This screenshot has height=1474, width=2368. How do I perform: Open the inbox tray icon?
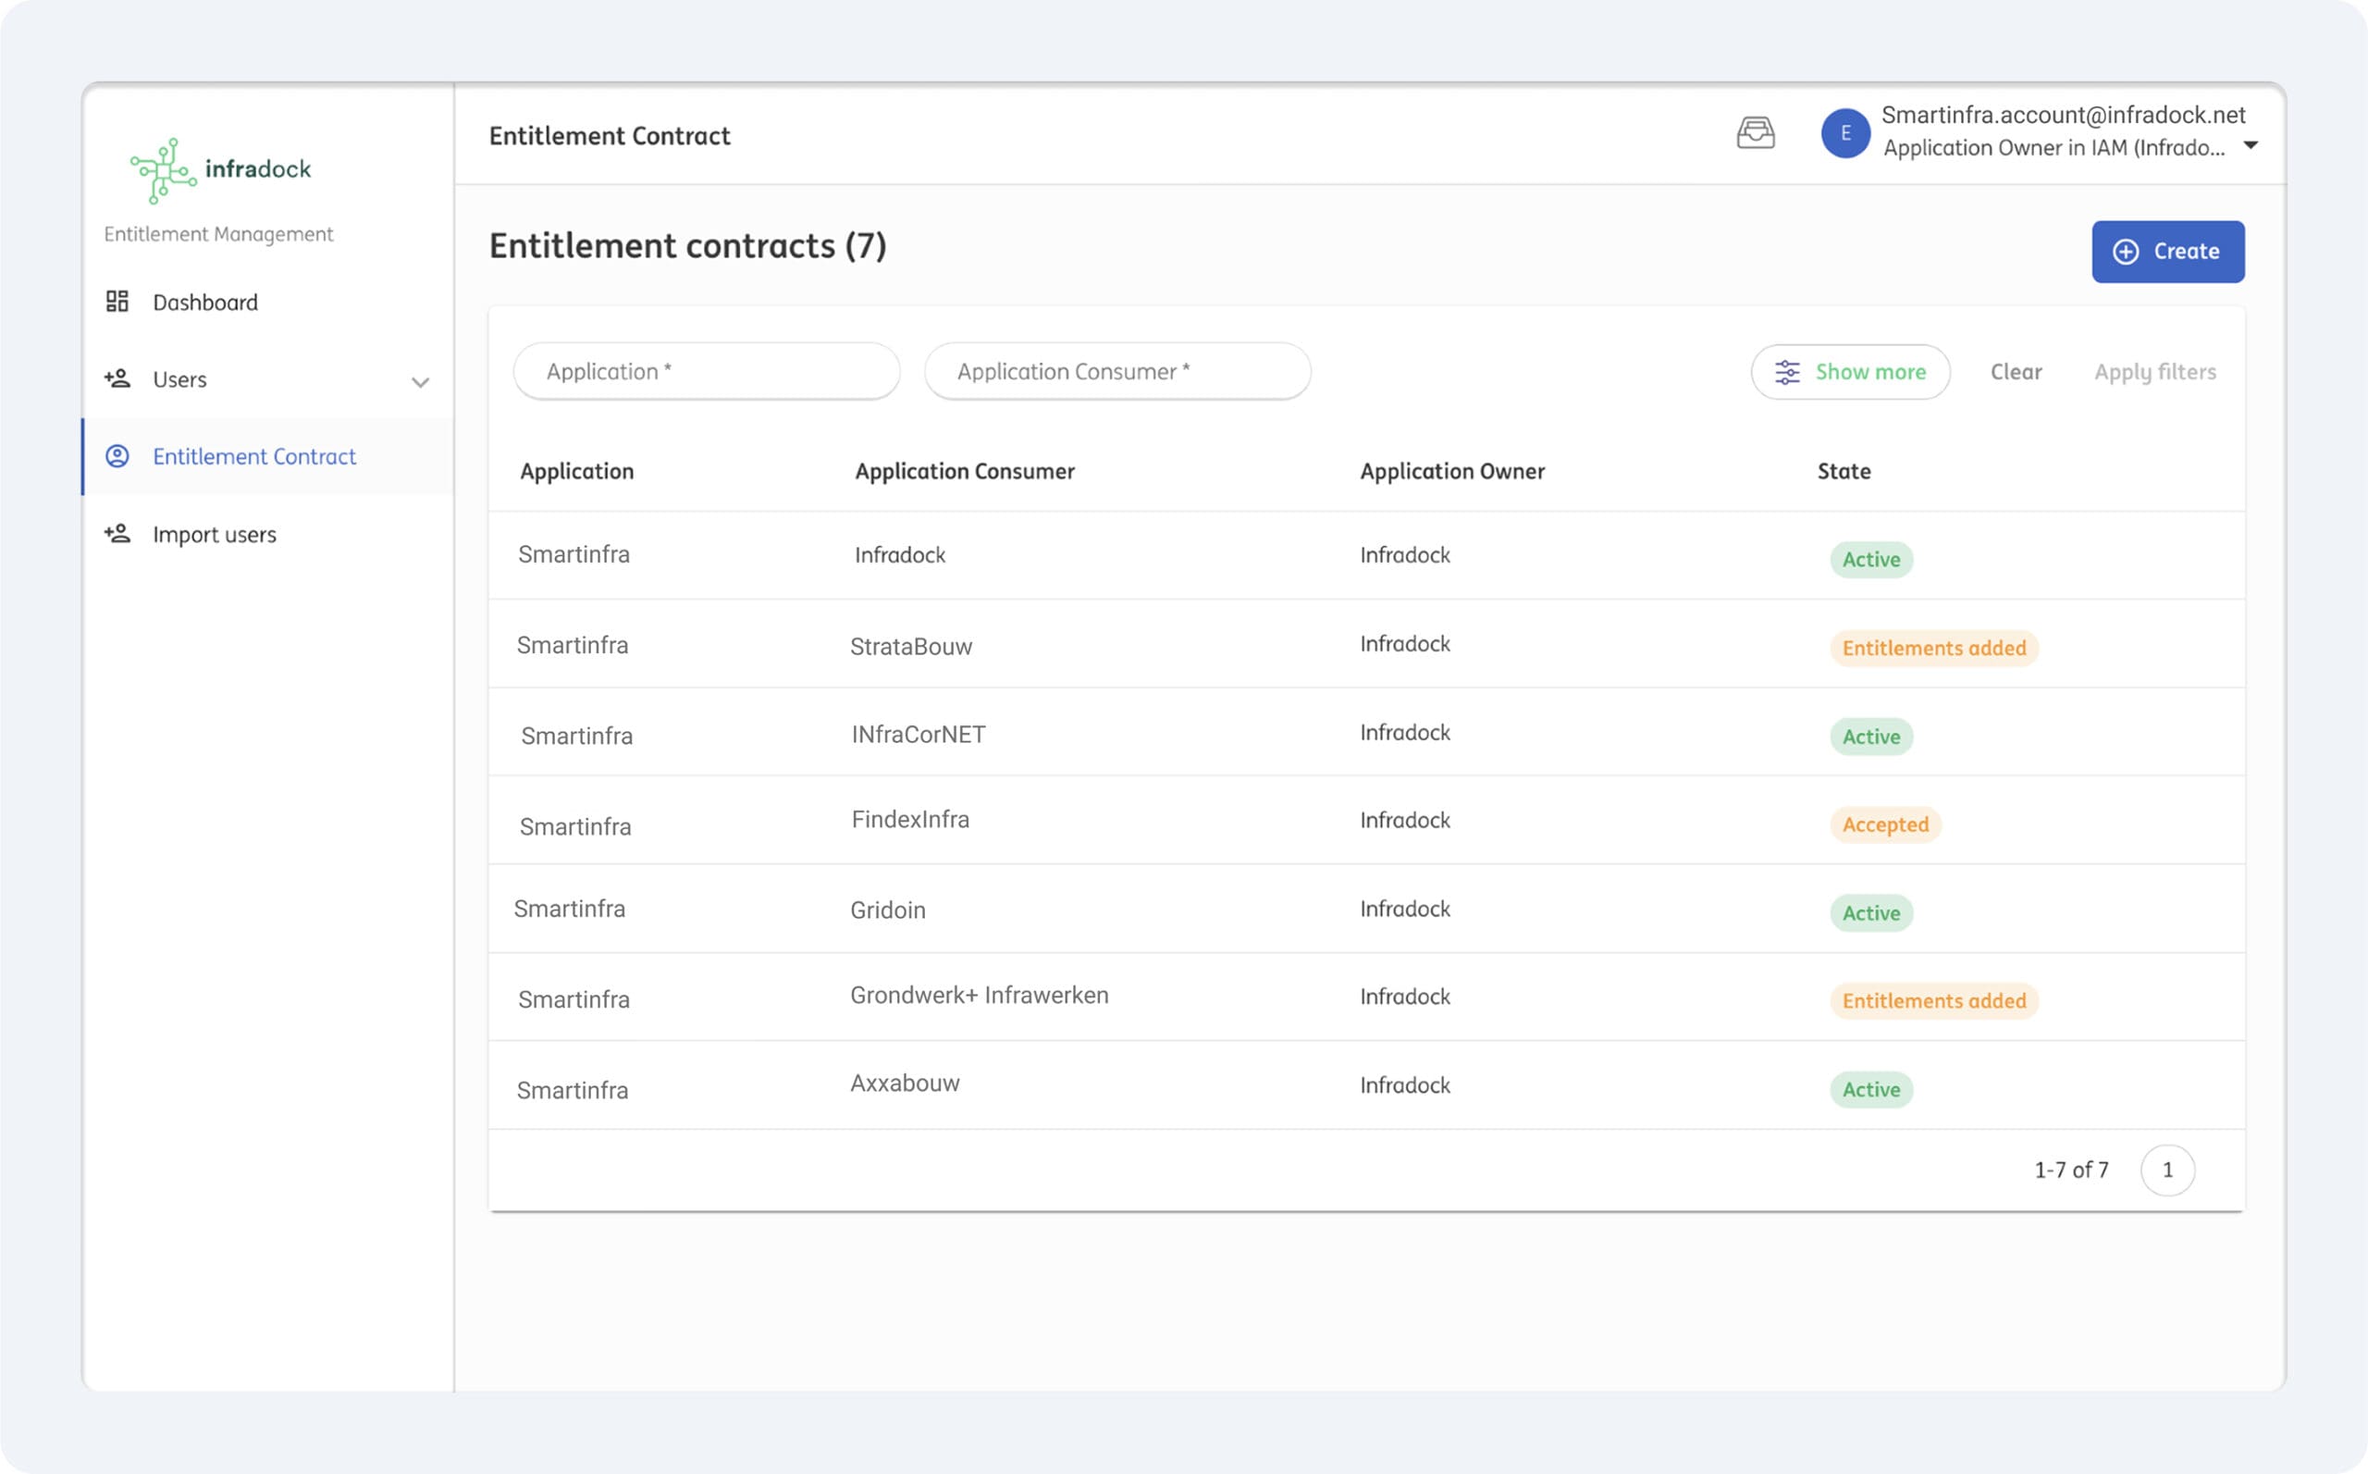pyautogui.click(x=1755, y=132)
